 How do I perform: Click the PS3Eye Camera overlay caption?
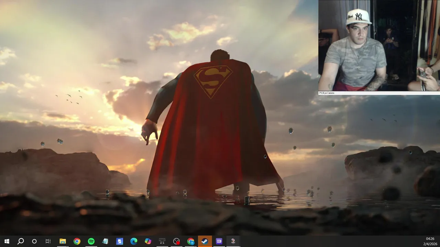click(327, 93)
